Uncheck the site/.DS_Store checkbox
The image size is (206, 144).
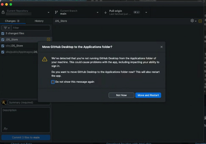3,46
